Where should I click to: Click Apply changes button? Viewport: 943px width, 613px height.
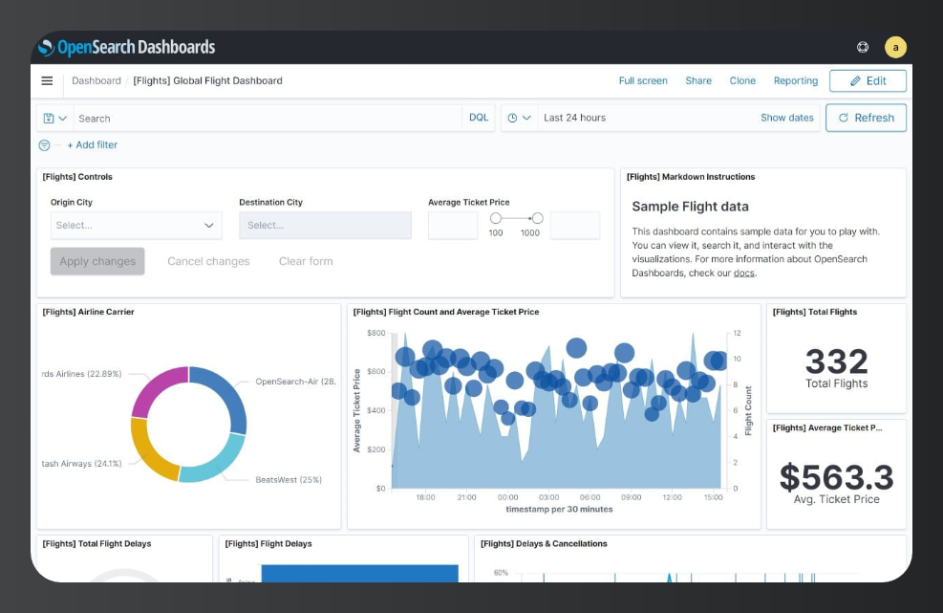(x=97, y=261)
